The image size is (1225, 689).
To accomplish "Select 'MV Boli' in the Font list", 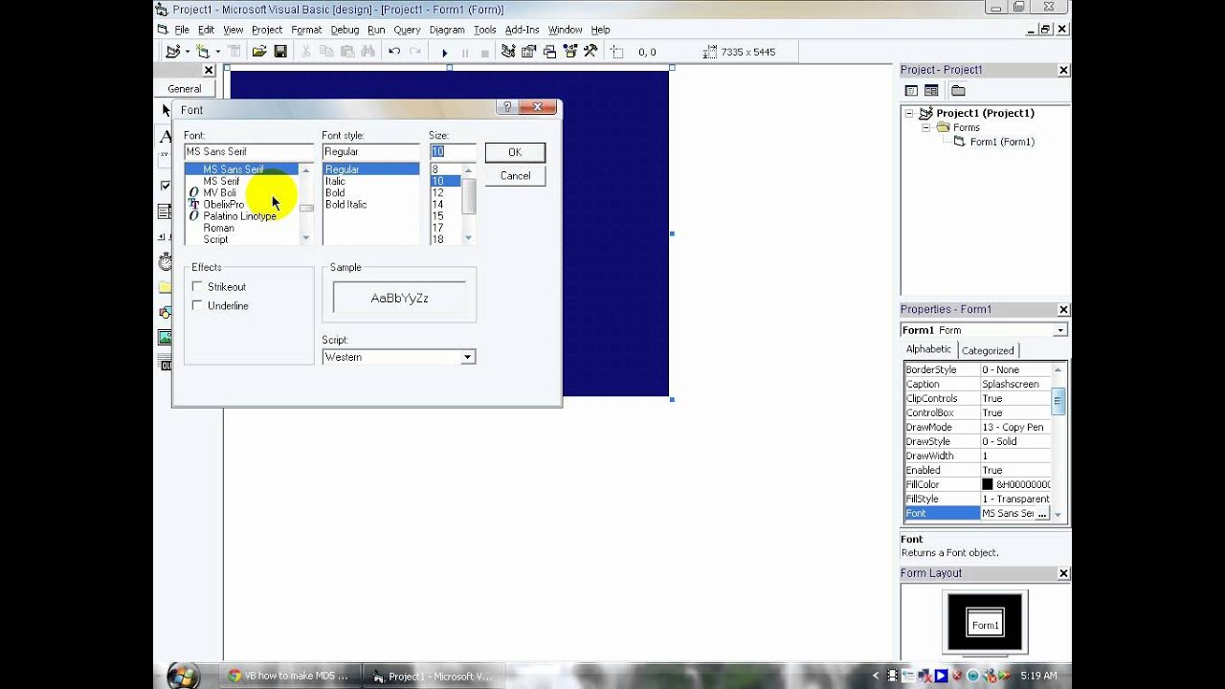I will (x=219, y=192).
